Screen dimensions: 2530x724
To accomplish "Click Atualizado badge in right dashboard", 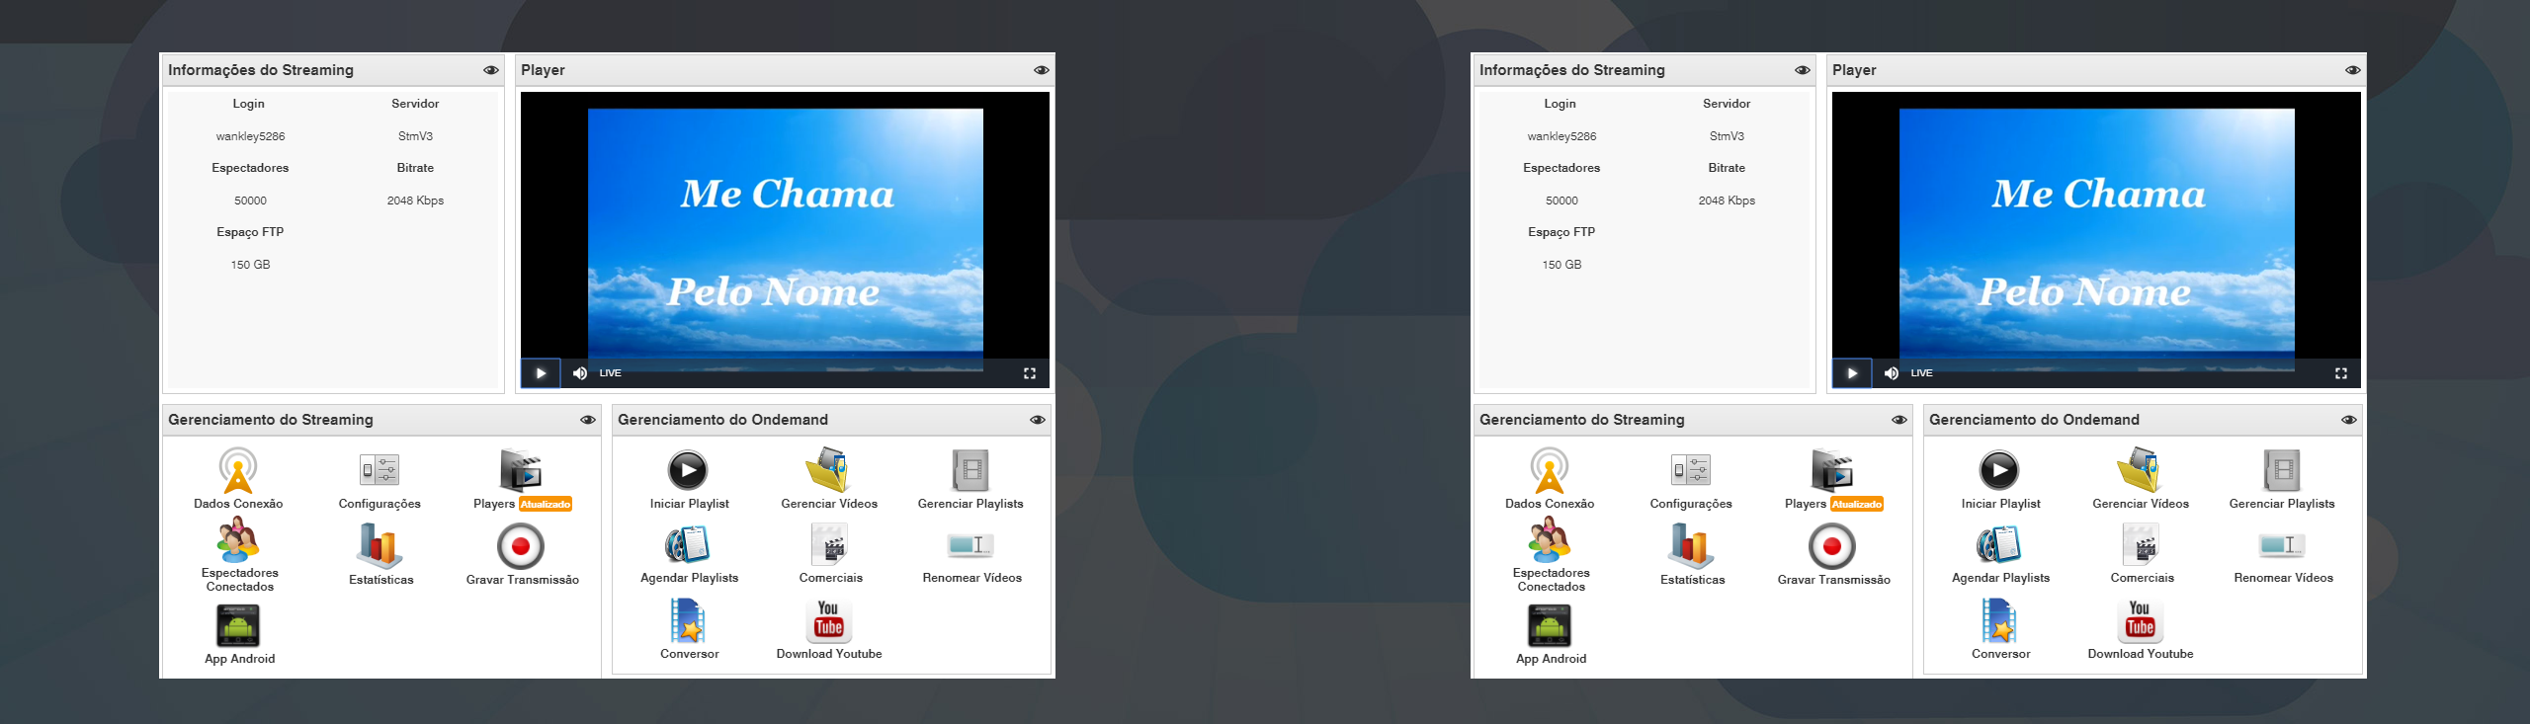I will (1857, 505).
